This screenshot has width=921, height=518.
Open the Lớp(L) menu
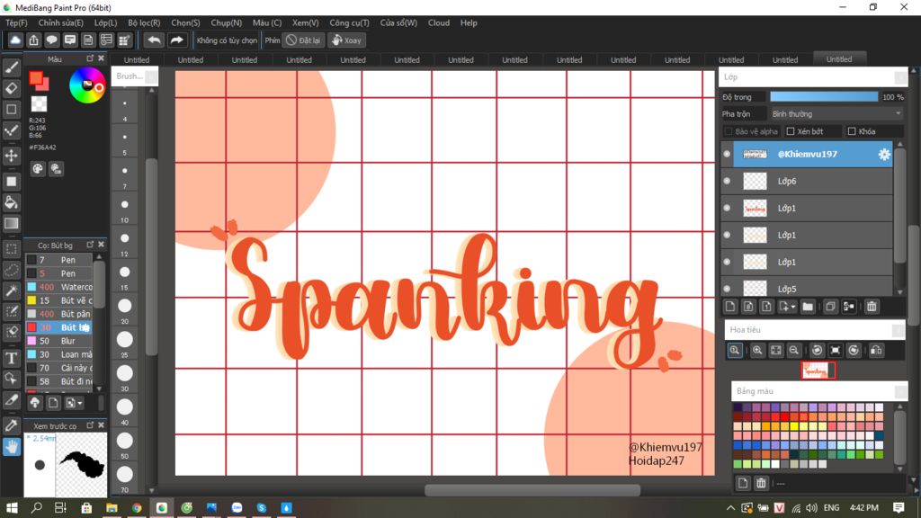pyautogui.click(x=106, y=22)
